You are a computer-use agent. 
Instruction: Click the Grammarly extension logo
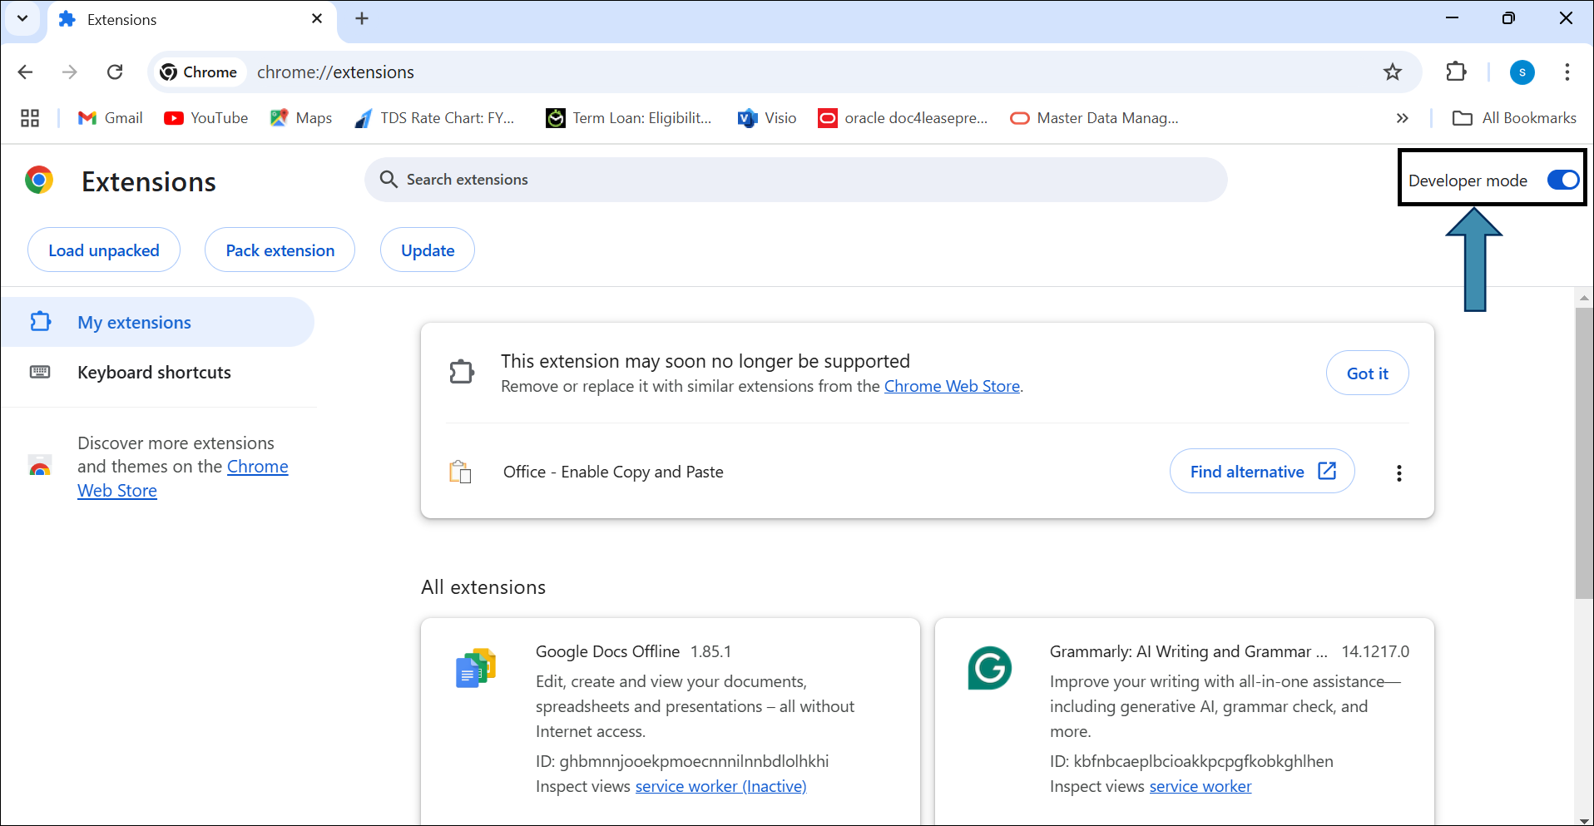989,668
